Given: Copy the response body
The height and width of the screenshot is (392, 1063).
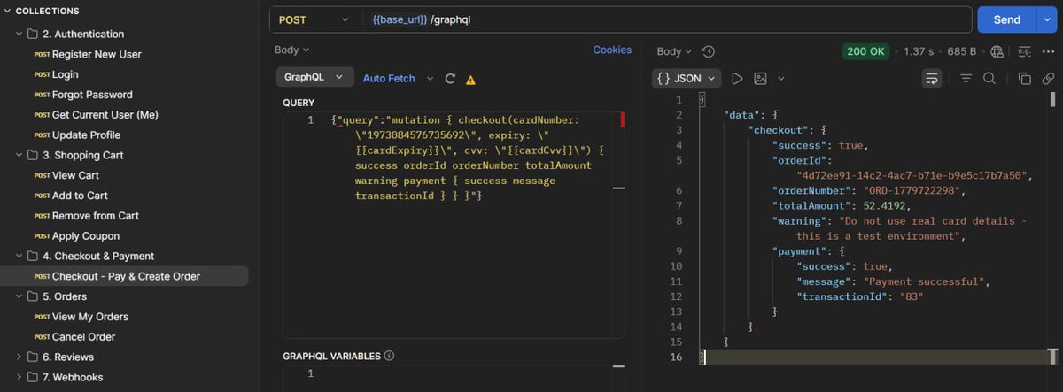Looking at the screenshot, I should tap(1025, 78).
